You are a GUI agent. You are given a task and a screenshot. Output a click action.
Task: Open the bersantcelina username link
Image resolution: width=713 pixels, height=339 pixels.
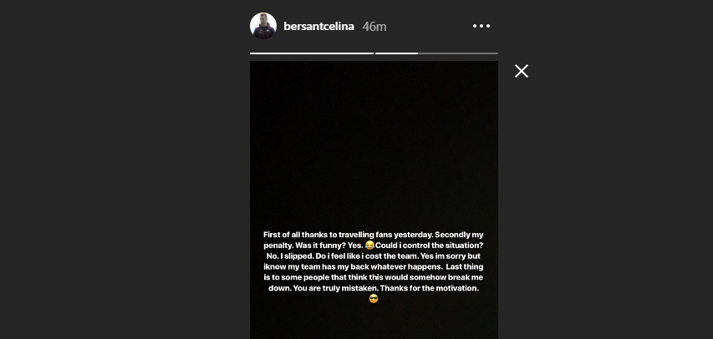(x=319, y=27)
